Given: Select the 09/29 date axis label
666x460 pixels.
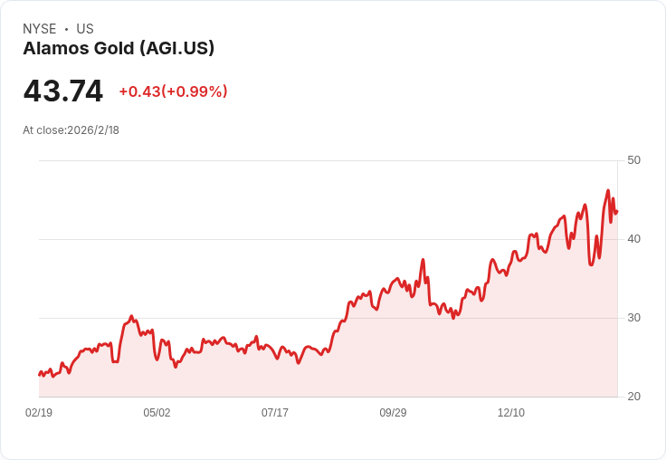Looking at the screenshot, I should click(393, 412).
